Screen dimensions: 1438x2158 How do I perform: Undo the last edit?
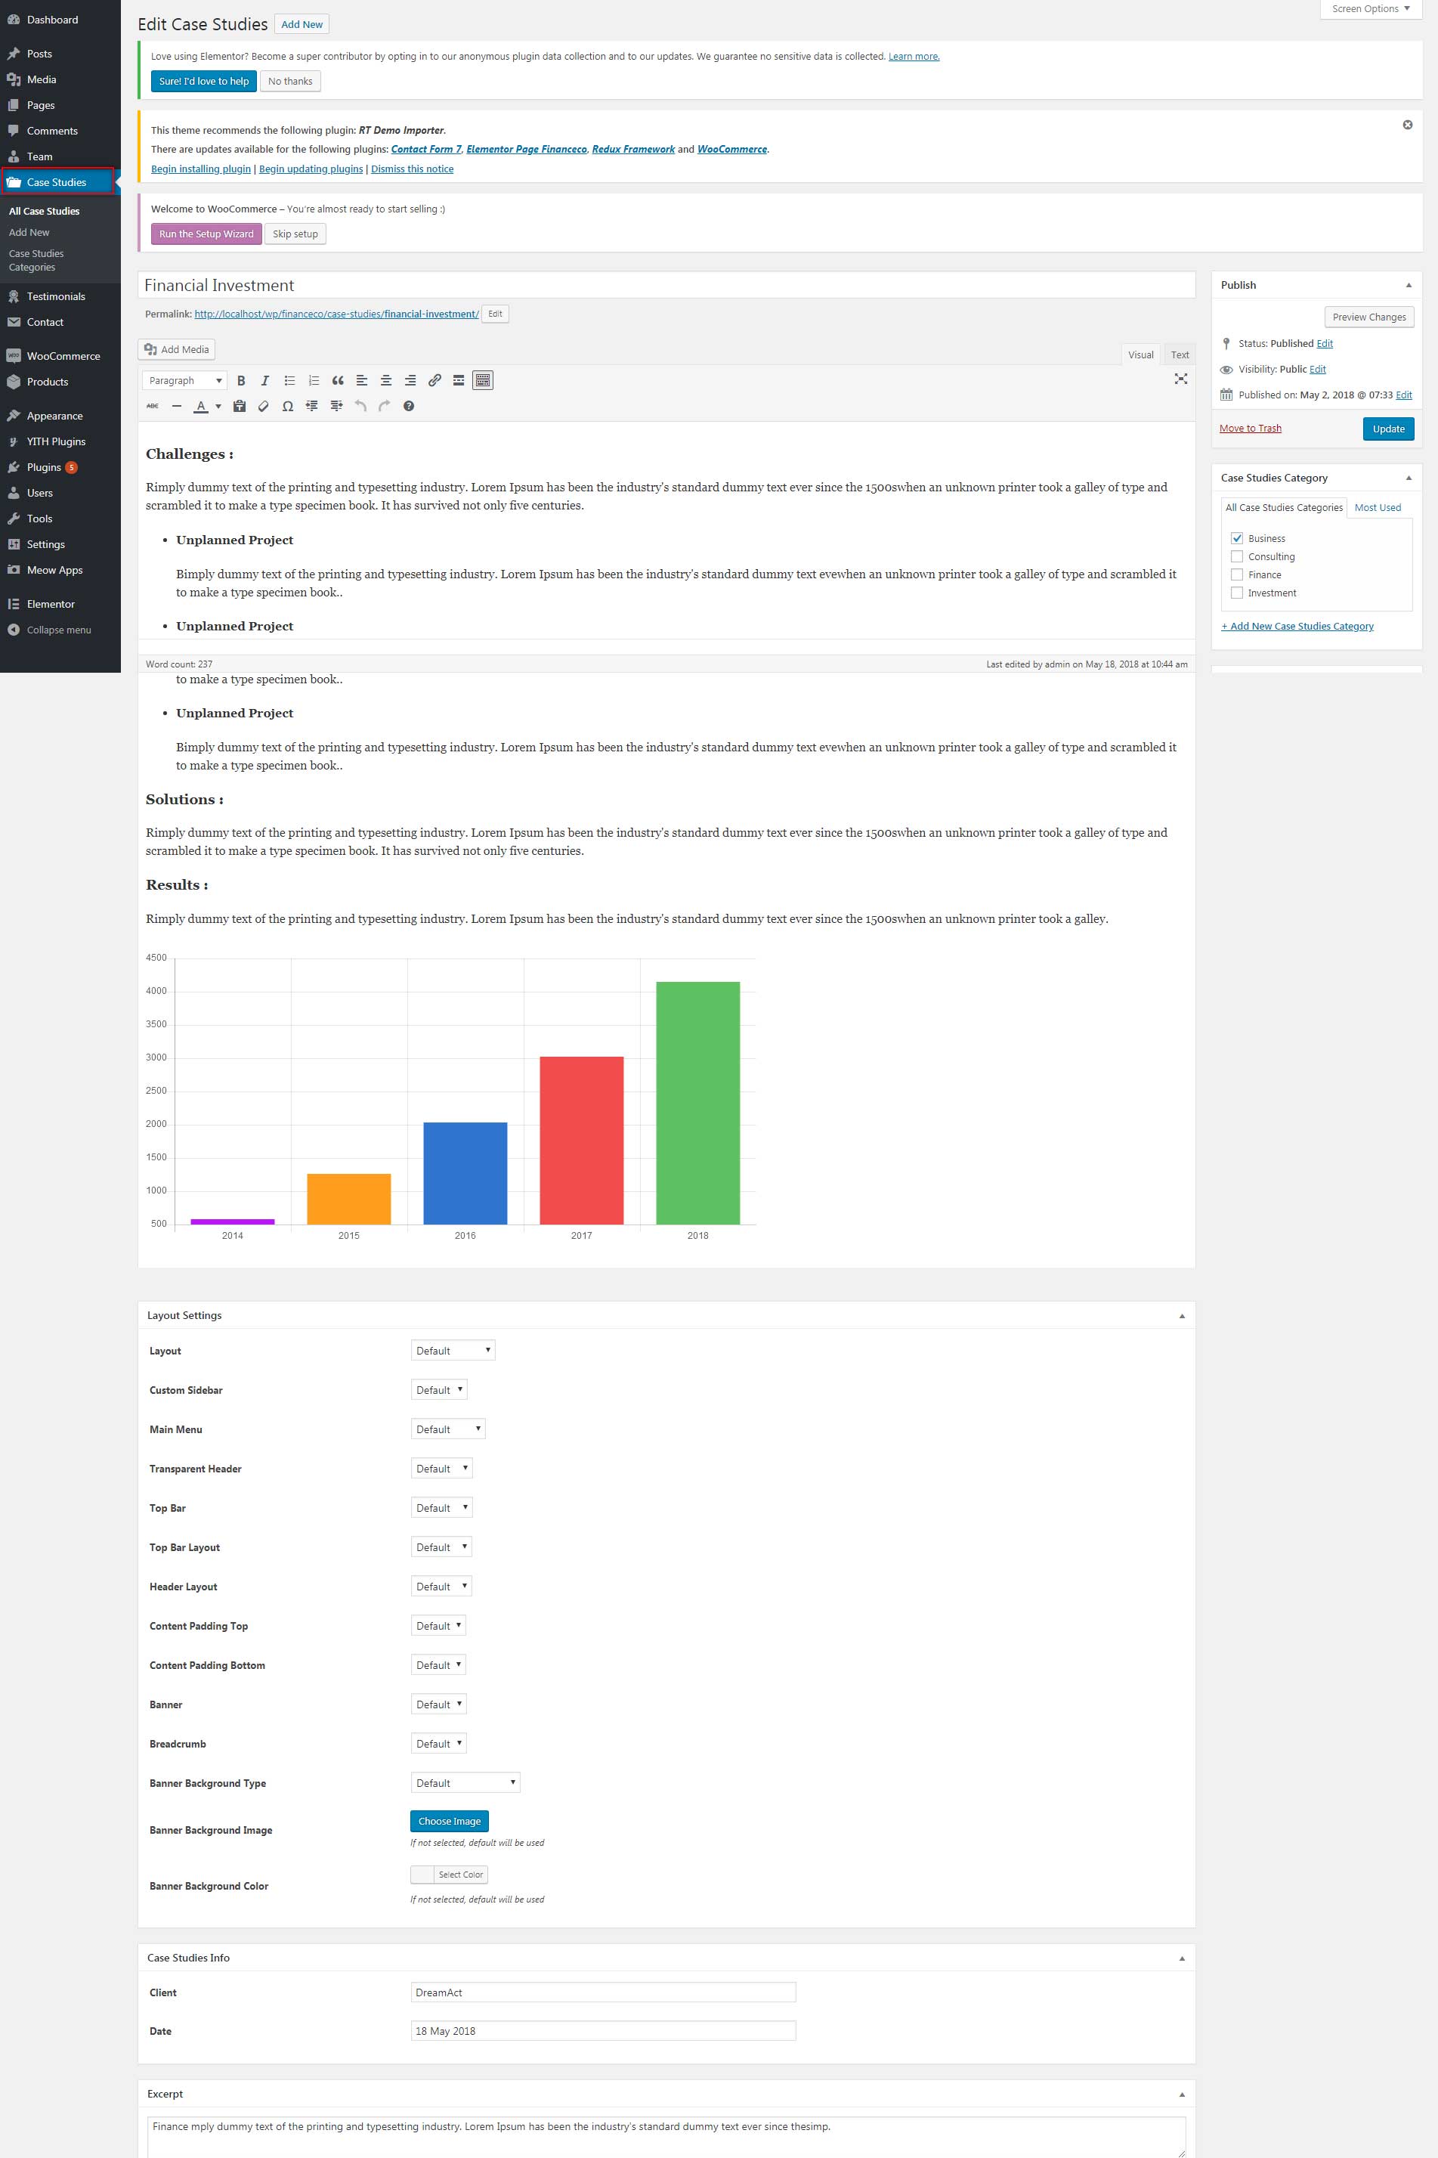tap(360, 407)
